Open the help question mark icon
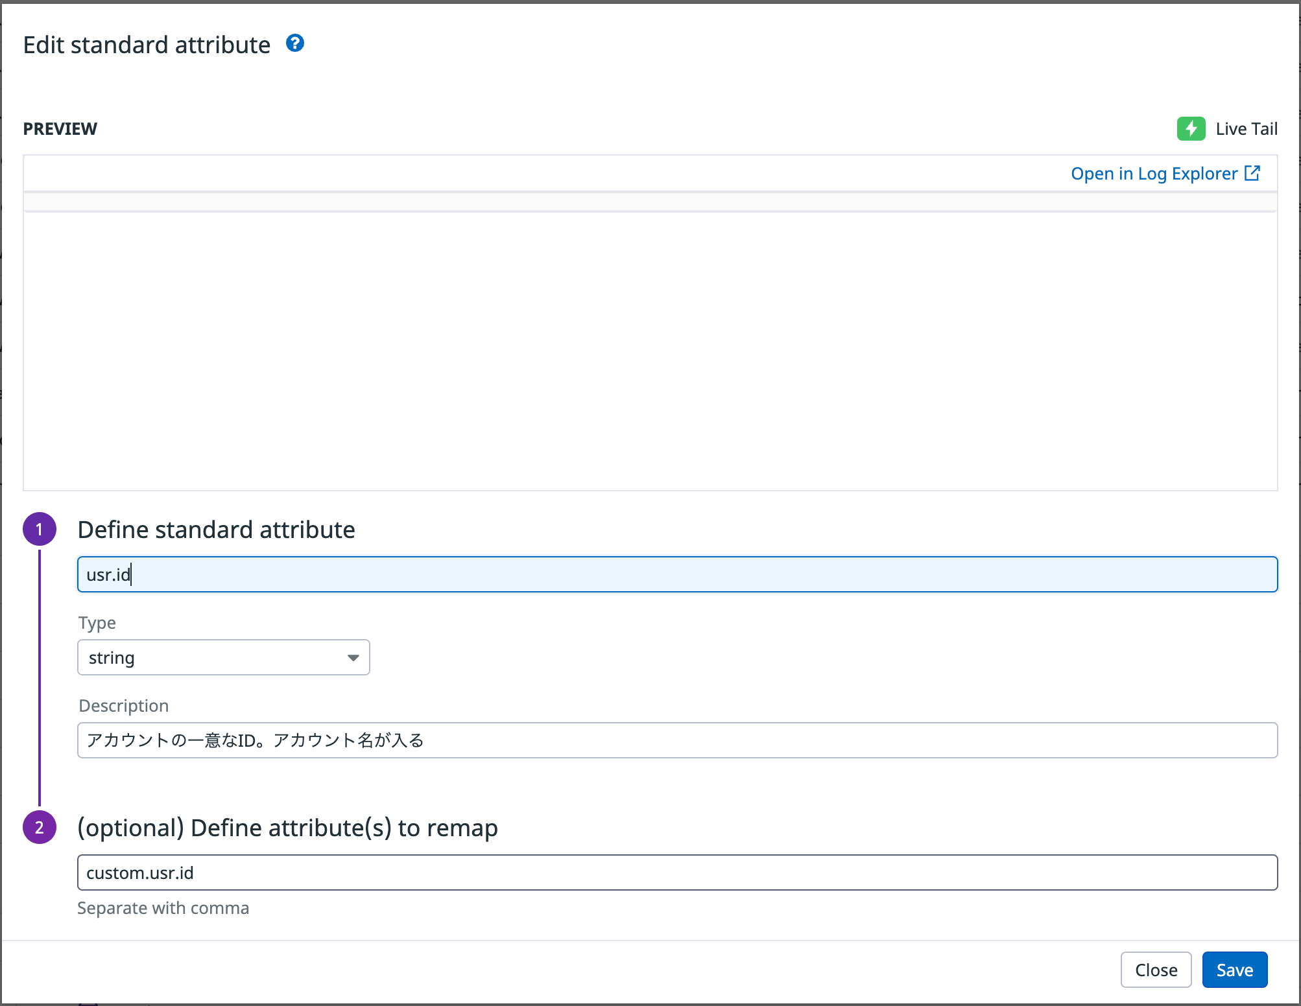The width and height of the screenshot is (1301, 1006). point(295,43)
